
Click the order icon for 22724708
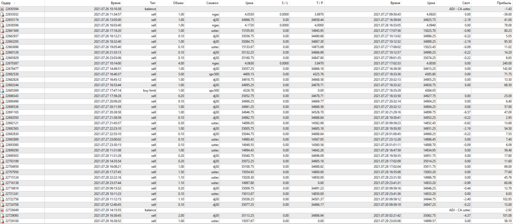click(x=2, y=205)
